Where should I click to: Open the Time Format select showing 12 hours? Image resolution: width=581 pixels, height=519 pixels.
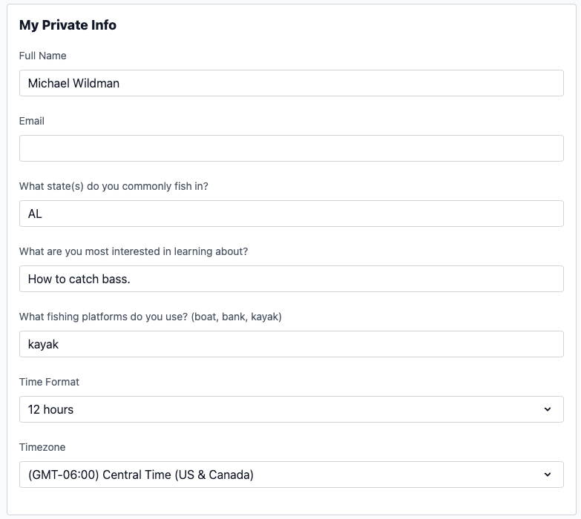pyautogui.click(x=291, y=409)
